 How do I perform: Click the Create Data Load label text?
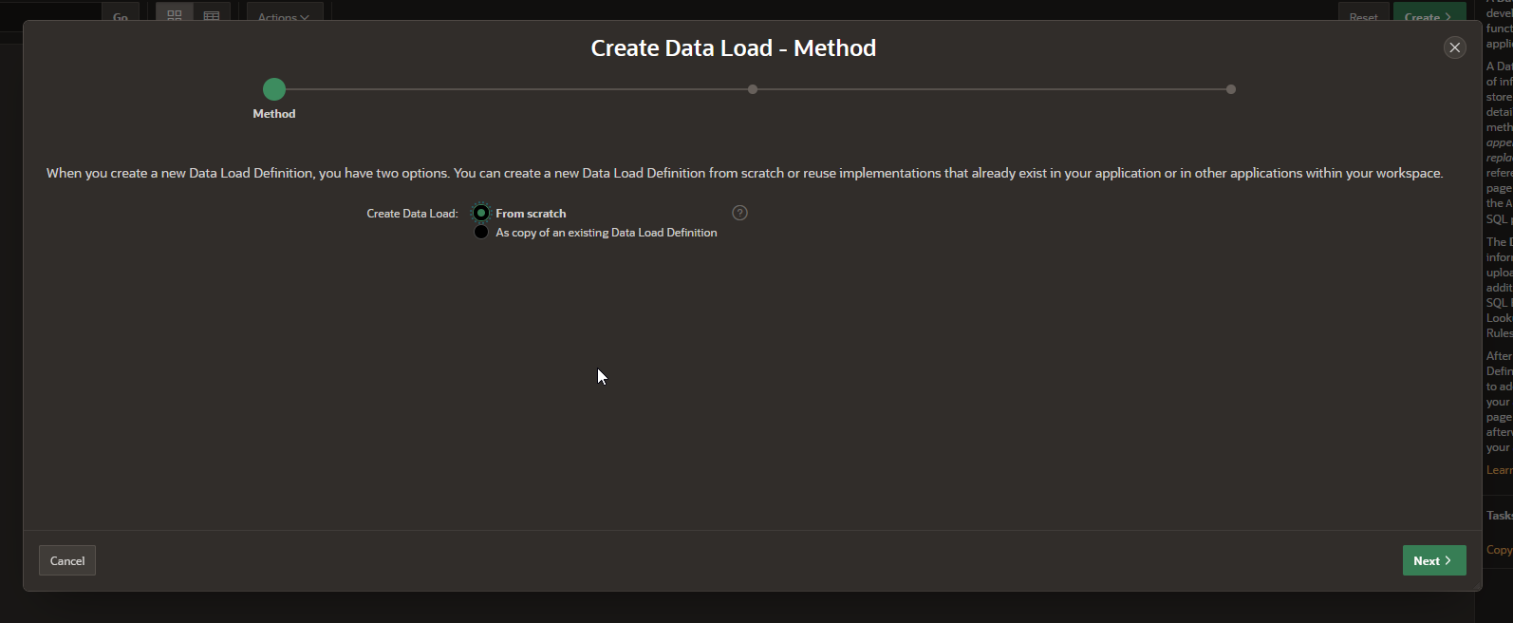[x=413, y=214]
